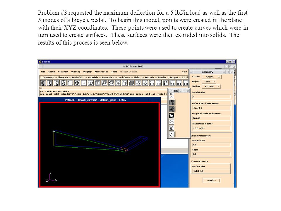The height and width of the screenshot is (211, 281).
Task: Click the view corners icon
Action: (x=70, y=83)
